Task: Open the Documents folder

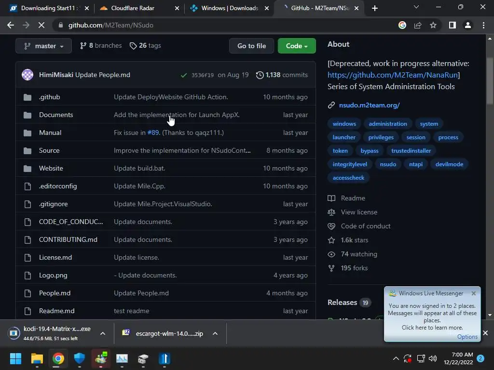Action: [x=56, y=115]
